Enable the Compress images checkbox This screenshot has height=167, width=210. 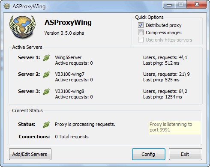coord(141,33)
